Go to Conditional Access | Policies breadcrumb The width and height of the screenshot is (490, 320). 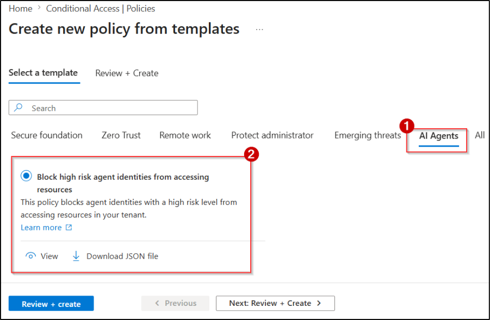point(101,9)
